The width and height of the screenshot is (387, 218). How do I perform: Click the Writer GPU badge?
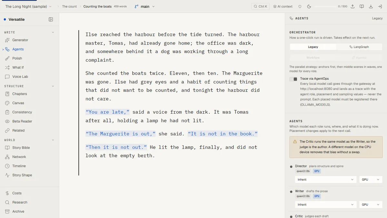[x=317, y=196]
